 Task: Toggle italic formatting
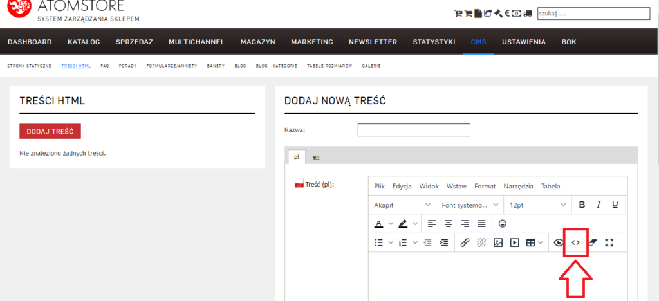(x=599, y=205)
